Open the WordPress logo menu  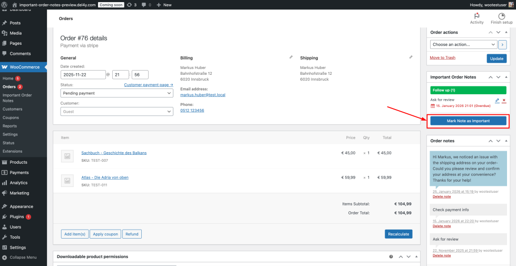click(5, 4)
